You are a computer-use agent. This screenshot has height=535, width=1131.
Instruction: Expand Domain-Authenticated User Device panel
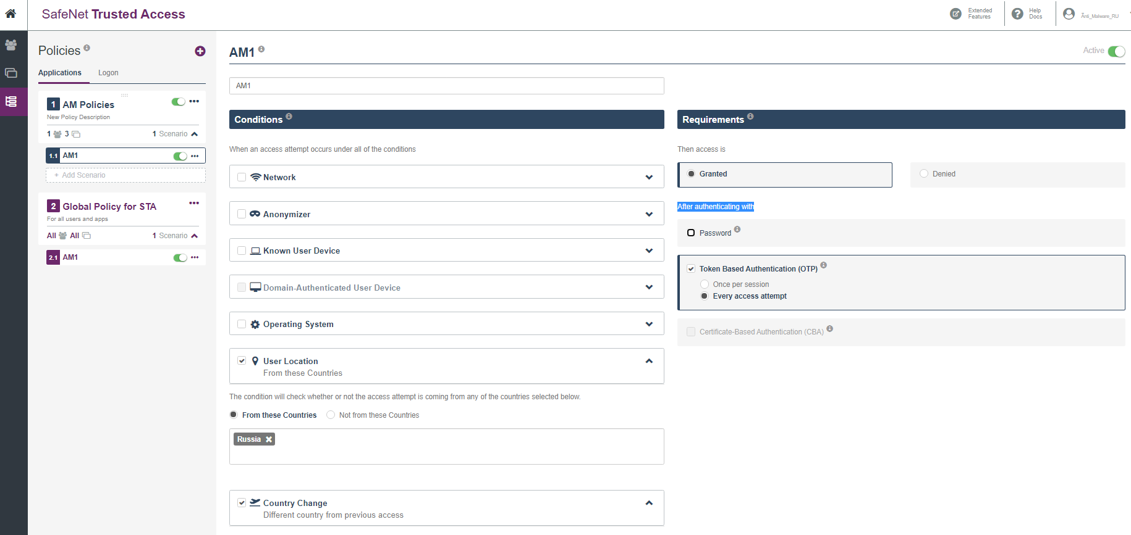649,288
